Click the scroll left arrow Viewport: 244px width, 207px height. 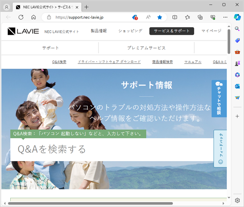tap(5, 204)
